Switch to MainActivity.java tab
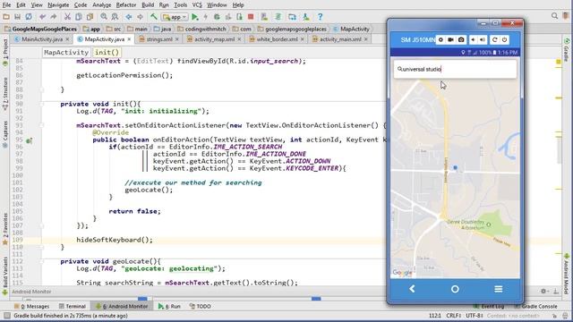This screenshot has width=573, height=322. pyautogui.click(x=42, y=39)
